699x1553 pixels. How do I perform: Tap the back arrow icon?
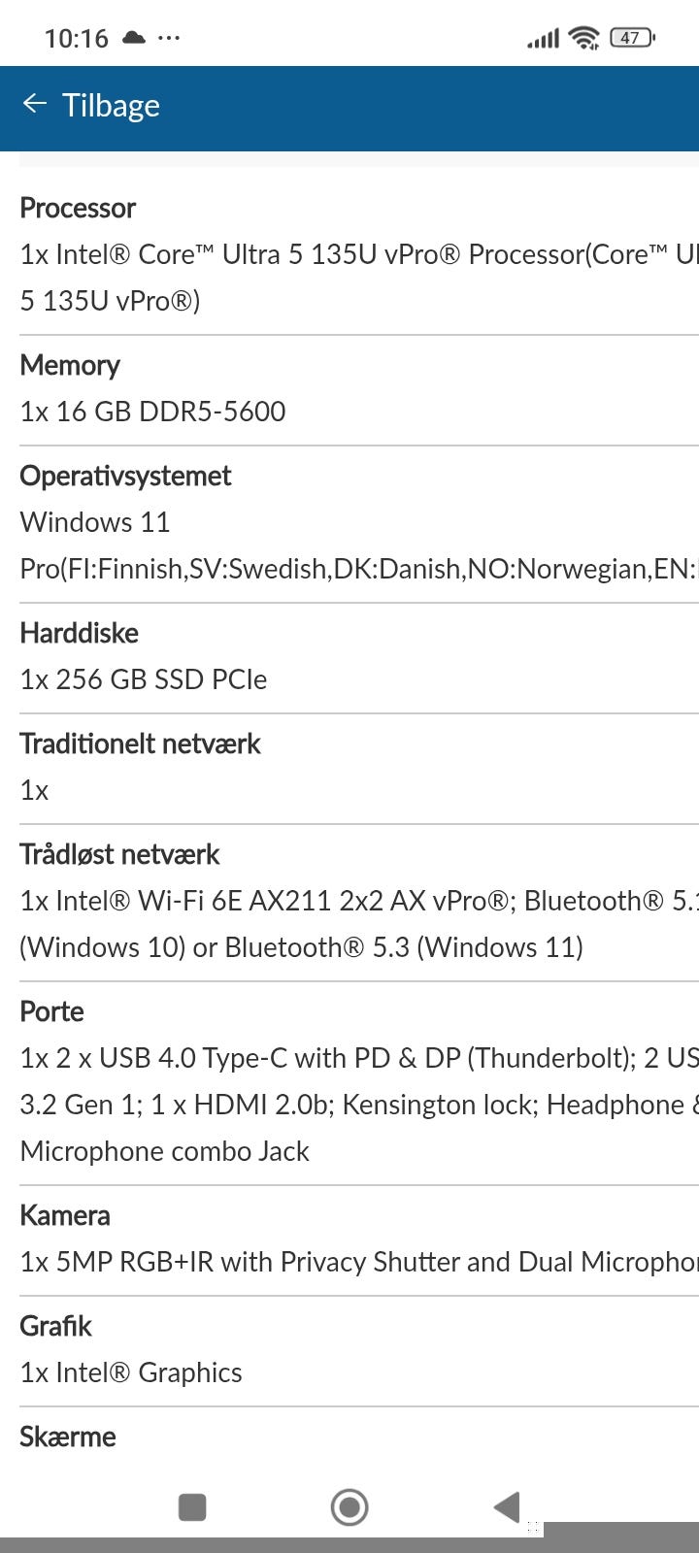35,104
